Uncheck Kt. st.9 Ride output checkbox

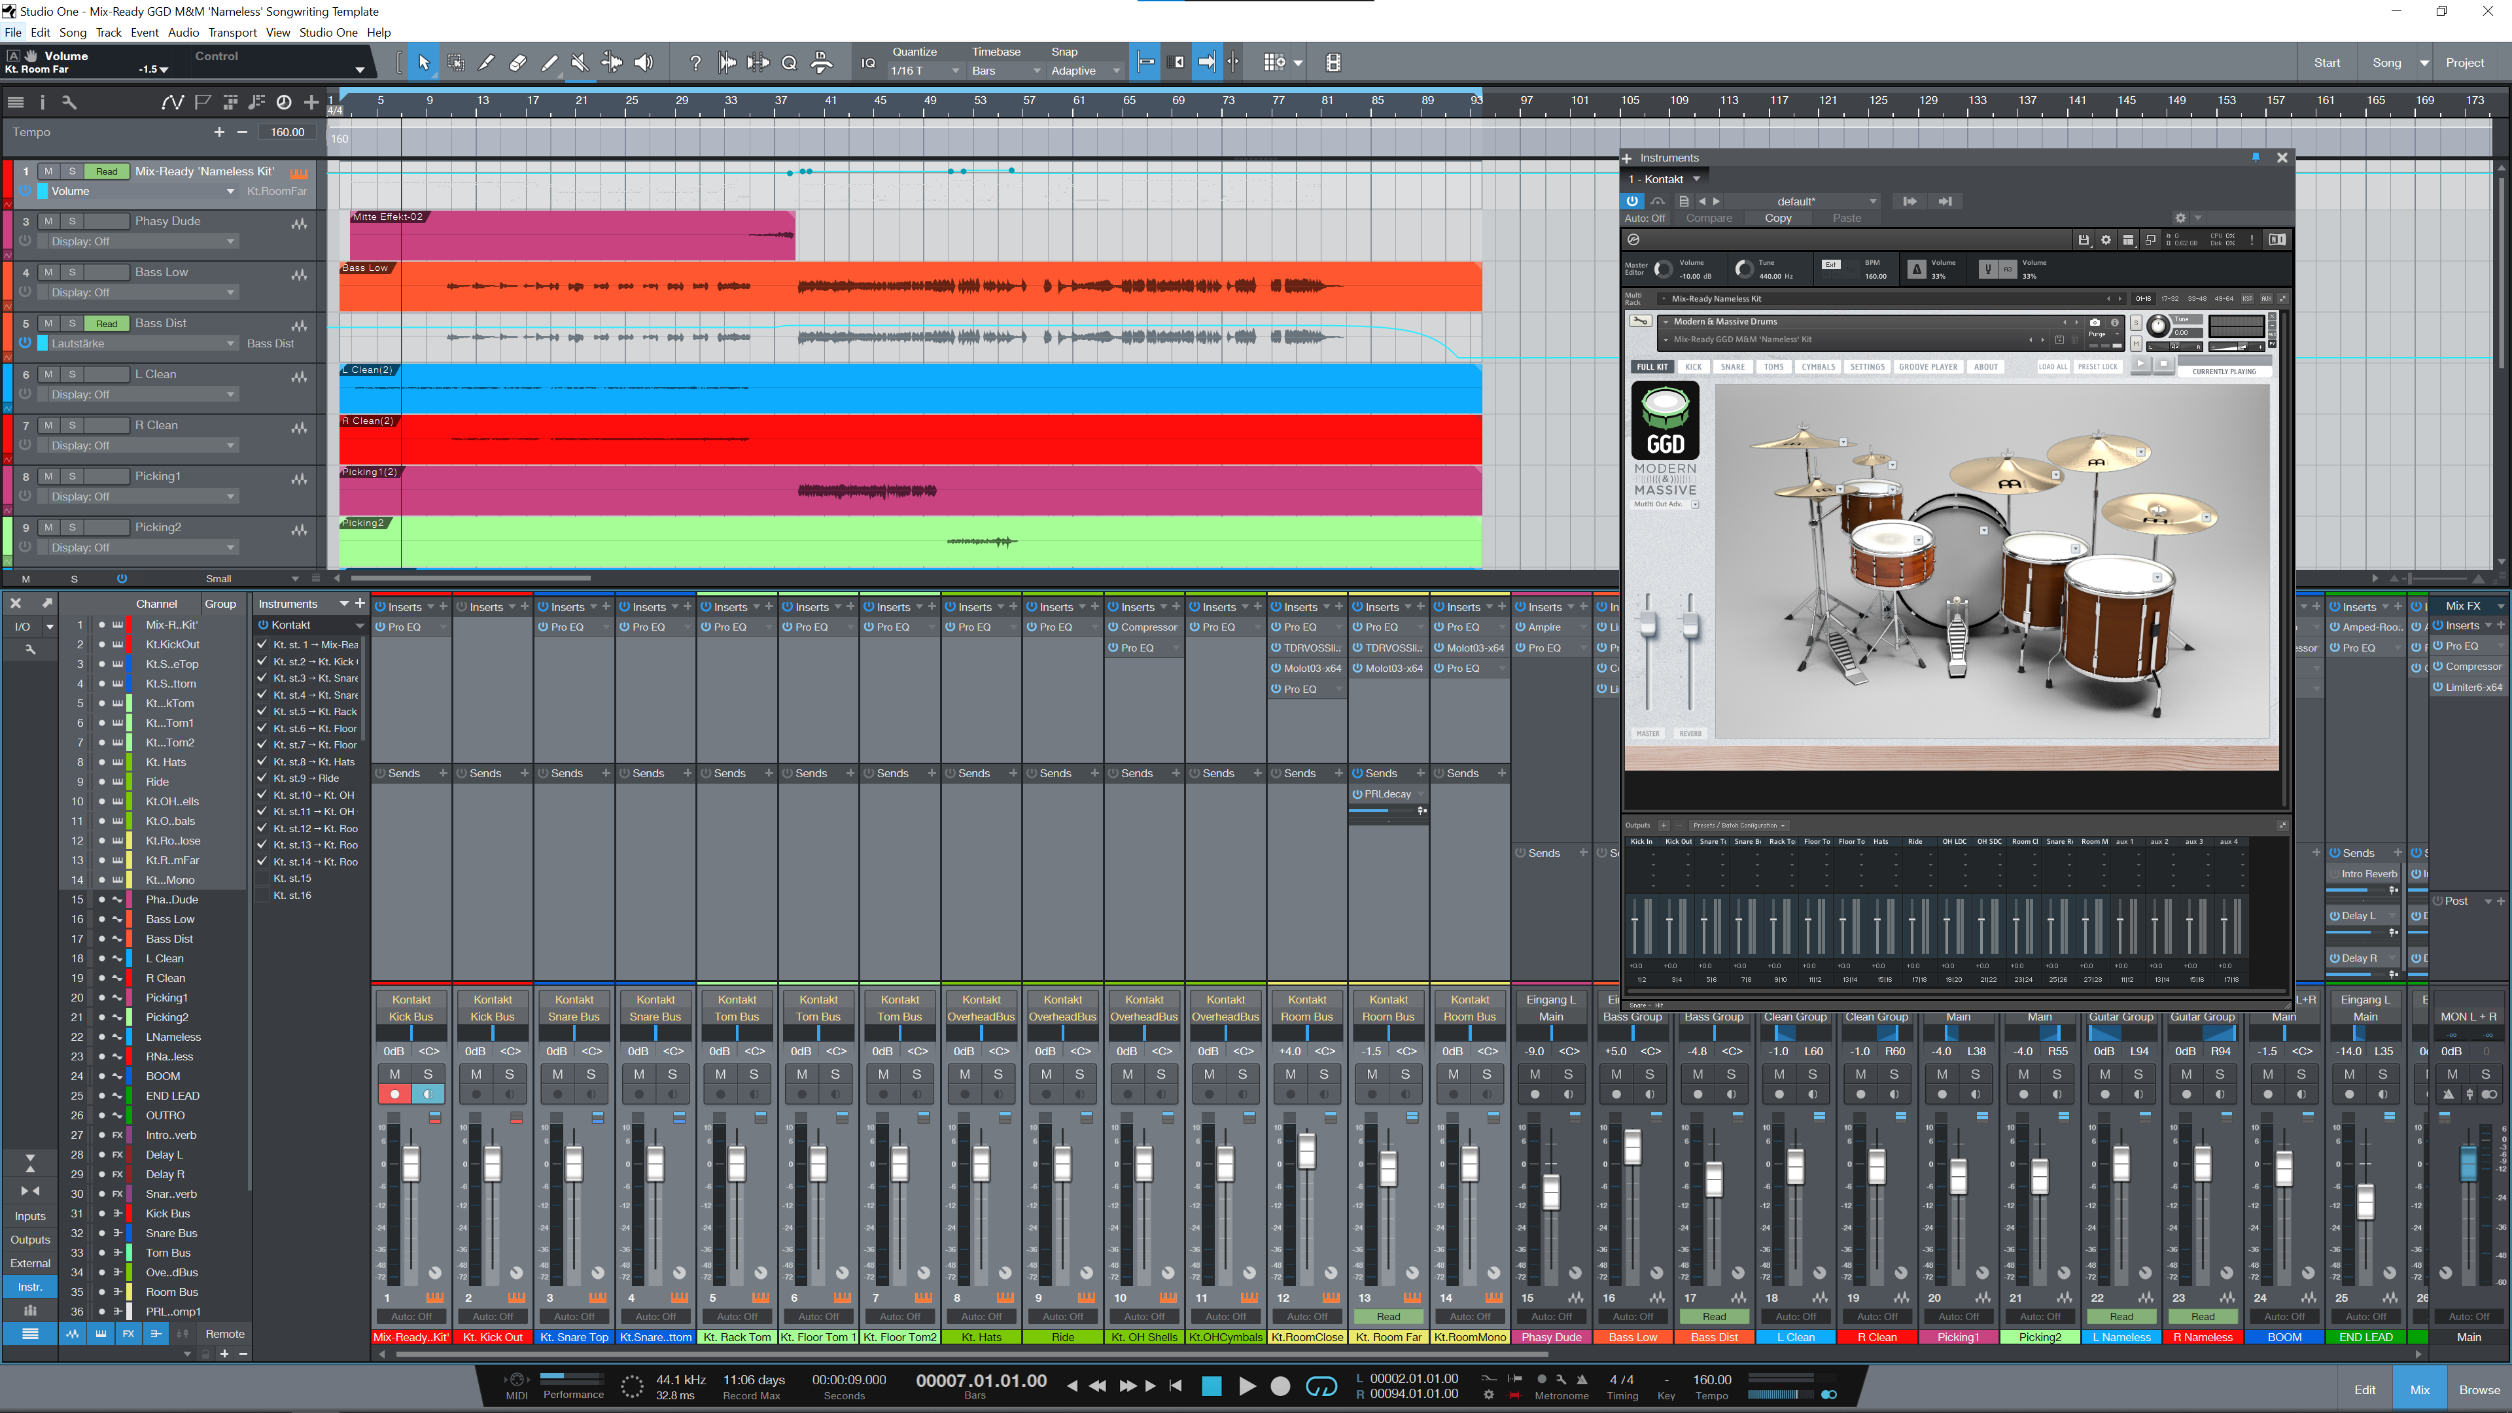point(262,778)
